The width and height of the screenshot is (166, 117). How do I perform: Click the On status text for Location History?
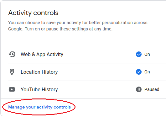tap(147, 72)
